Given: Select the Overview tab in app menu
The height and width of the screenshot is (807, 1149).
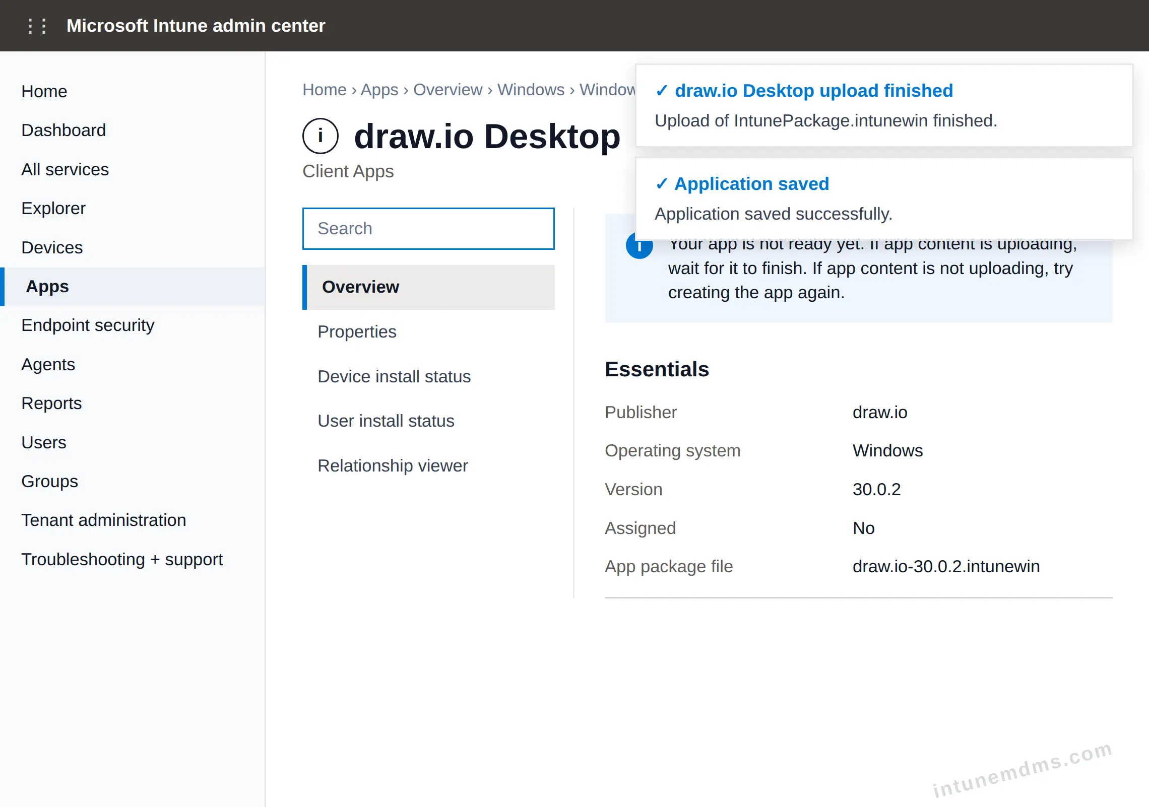Looking at the screenshot, I should (428, 287).
